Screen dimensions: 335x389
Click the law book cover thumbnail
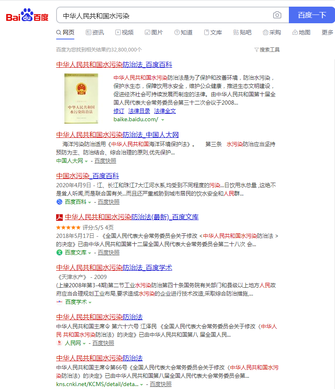(x=81, y=98)
